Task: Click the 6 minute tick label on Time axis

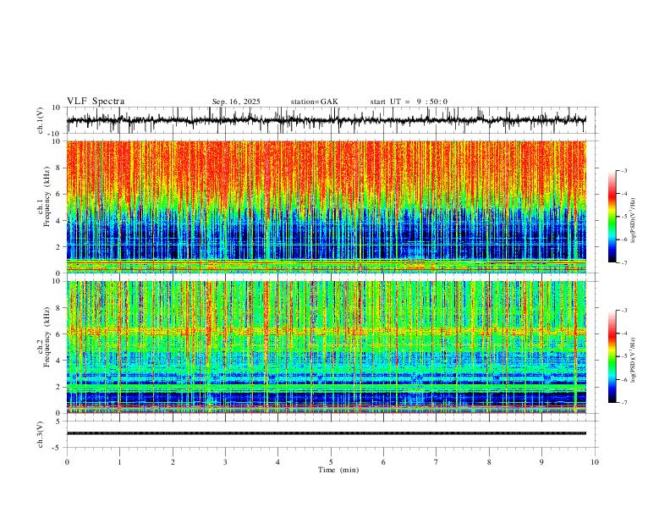Action: click(x=383, y=462)
